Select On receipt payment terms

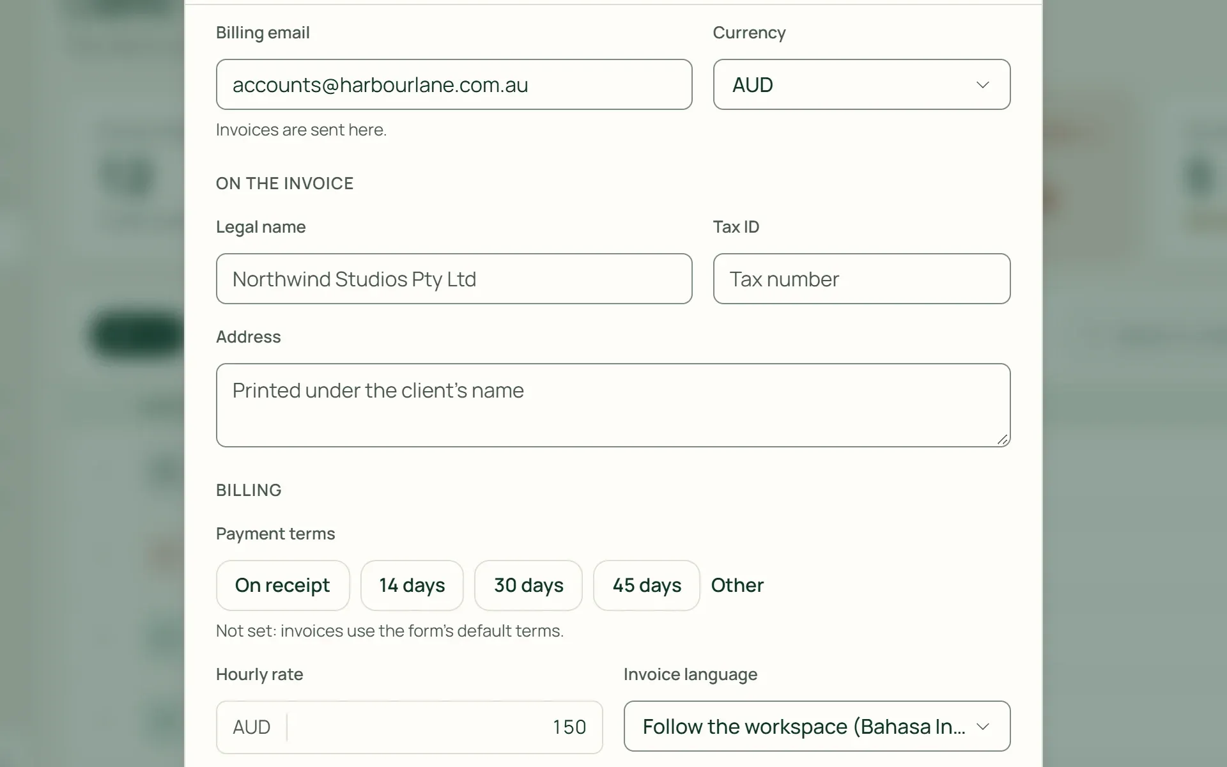(x=282, y=585)
